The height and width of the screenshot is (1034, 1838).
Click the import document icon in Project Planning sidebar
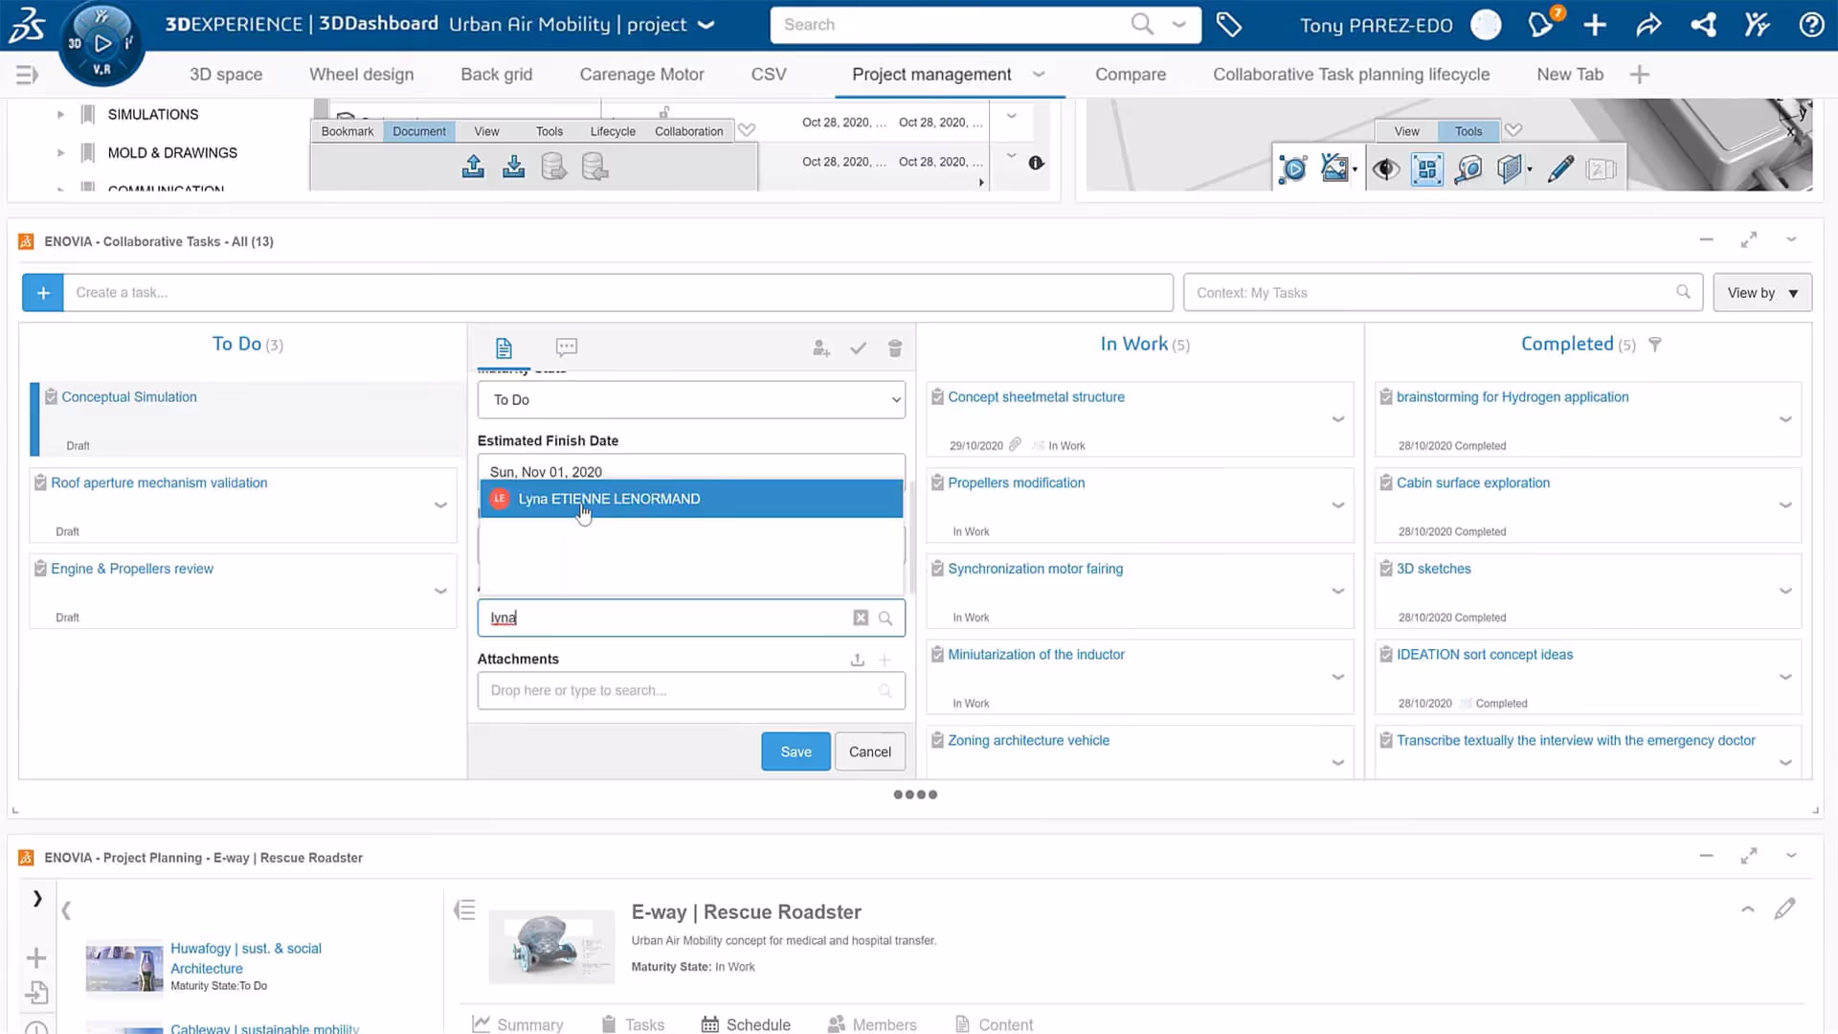coord(36,993)
